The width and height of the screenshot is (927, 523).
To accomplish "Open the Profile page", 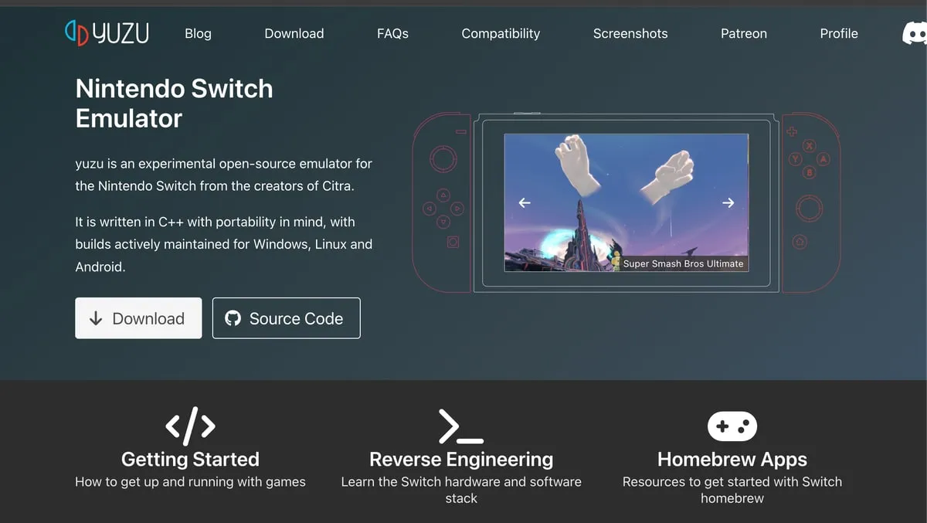I will coord(839,33).
